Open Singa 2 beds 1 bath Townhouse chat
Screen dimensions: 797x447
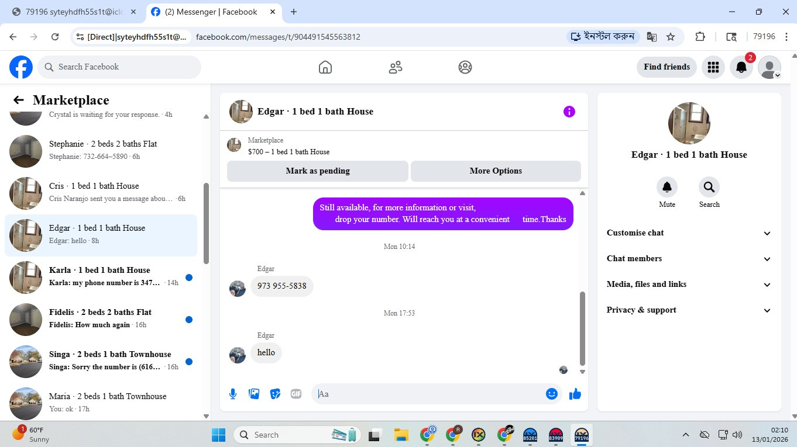click(101, 361)
